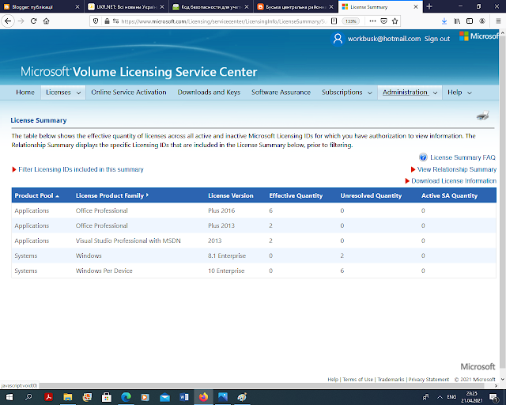Open Microsoft Store from taskbar
506x405 pixels.
(107, 397)
